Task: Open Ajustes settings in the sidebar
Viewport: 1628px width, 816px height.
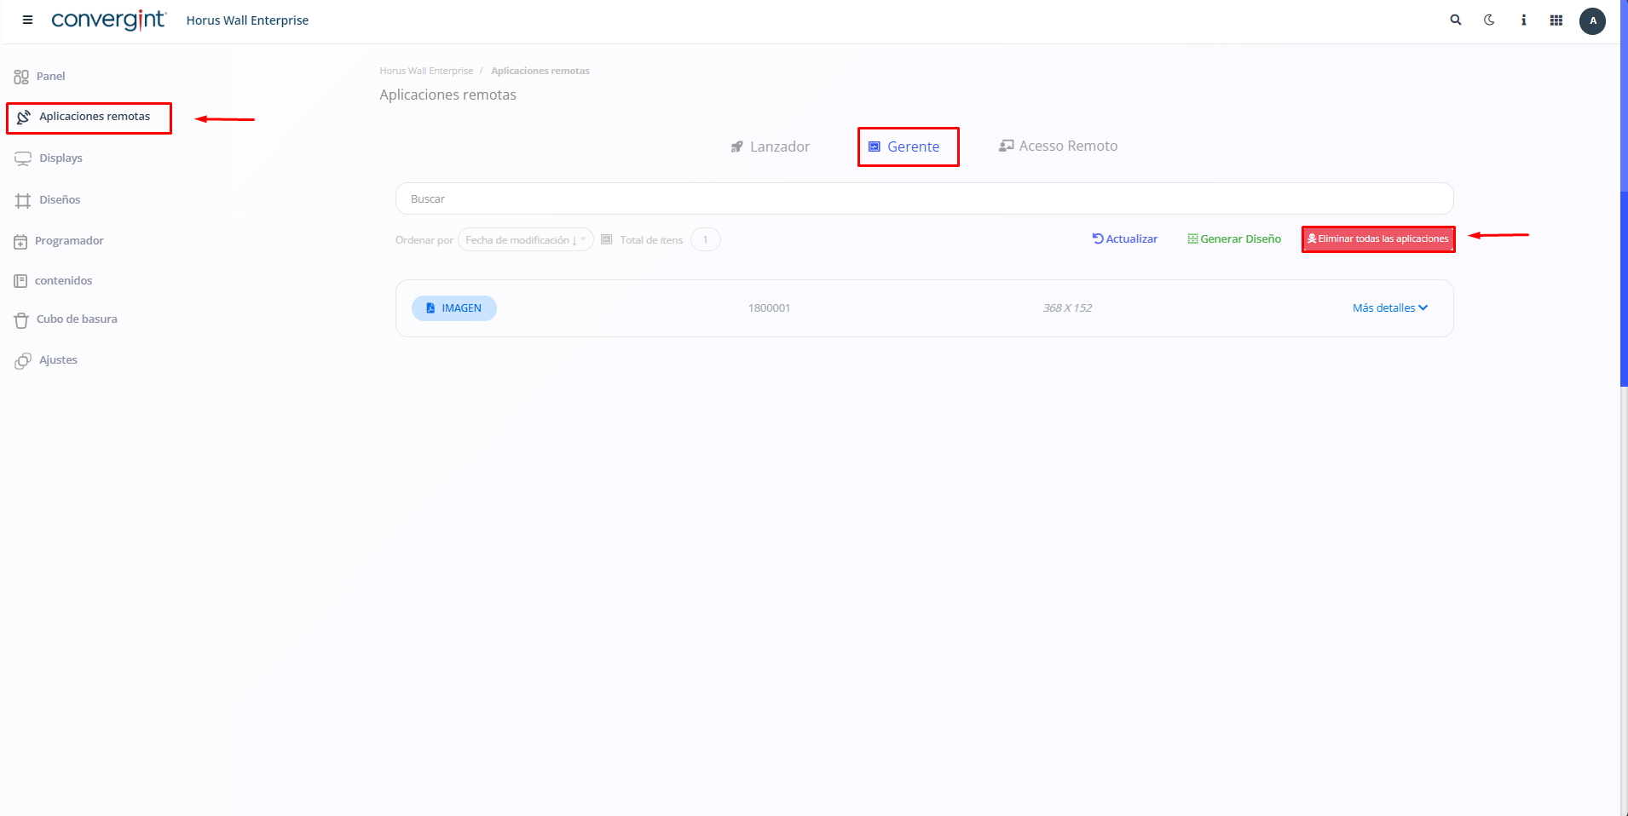Action: click(57, 360)
